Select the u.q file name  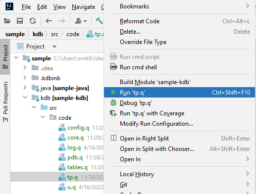71,187
